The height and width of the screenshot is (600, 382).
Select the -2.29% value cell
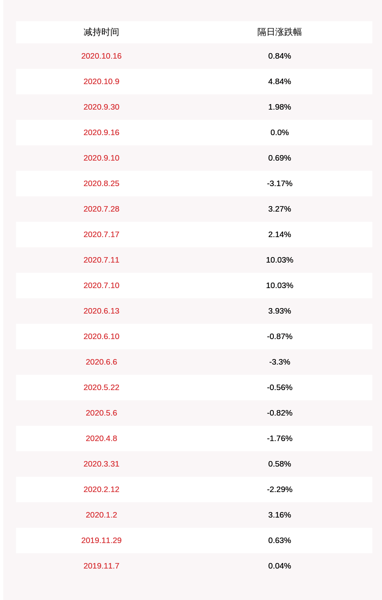pos(279,490)
